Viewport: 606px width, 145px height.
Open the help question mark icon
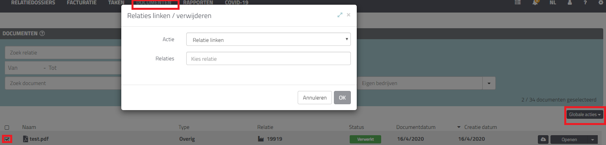(586, 2)
